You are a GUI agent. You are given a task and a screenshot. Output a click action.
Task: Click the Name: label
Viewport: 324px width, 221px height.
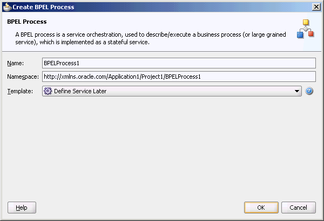16,63
